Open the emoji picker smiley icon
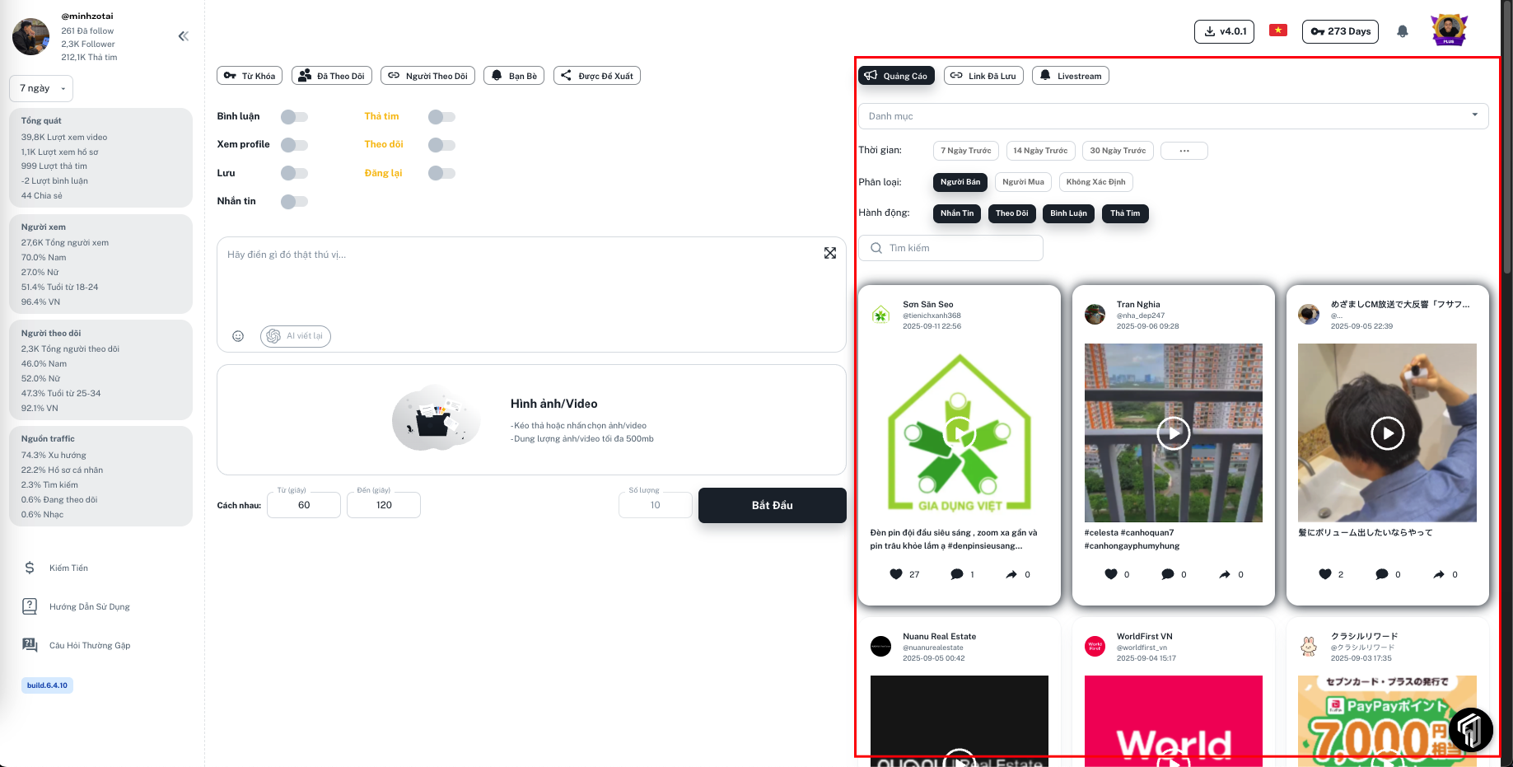The width and height of the screenshot is (1513, 767). [x=238, y=336]
